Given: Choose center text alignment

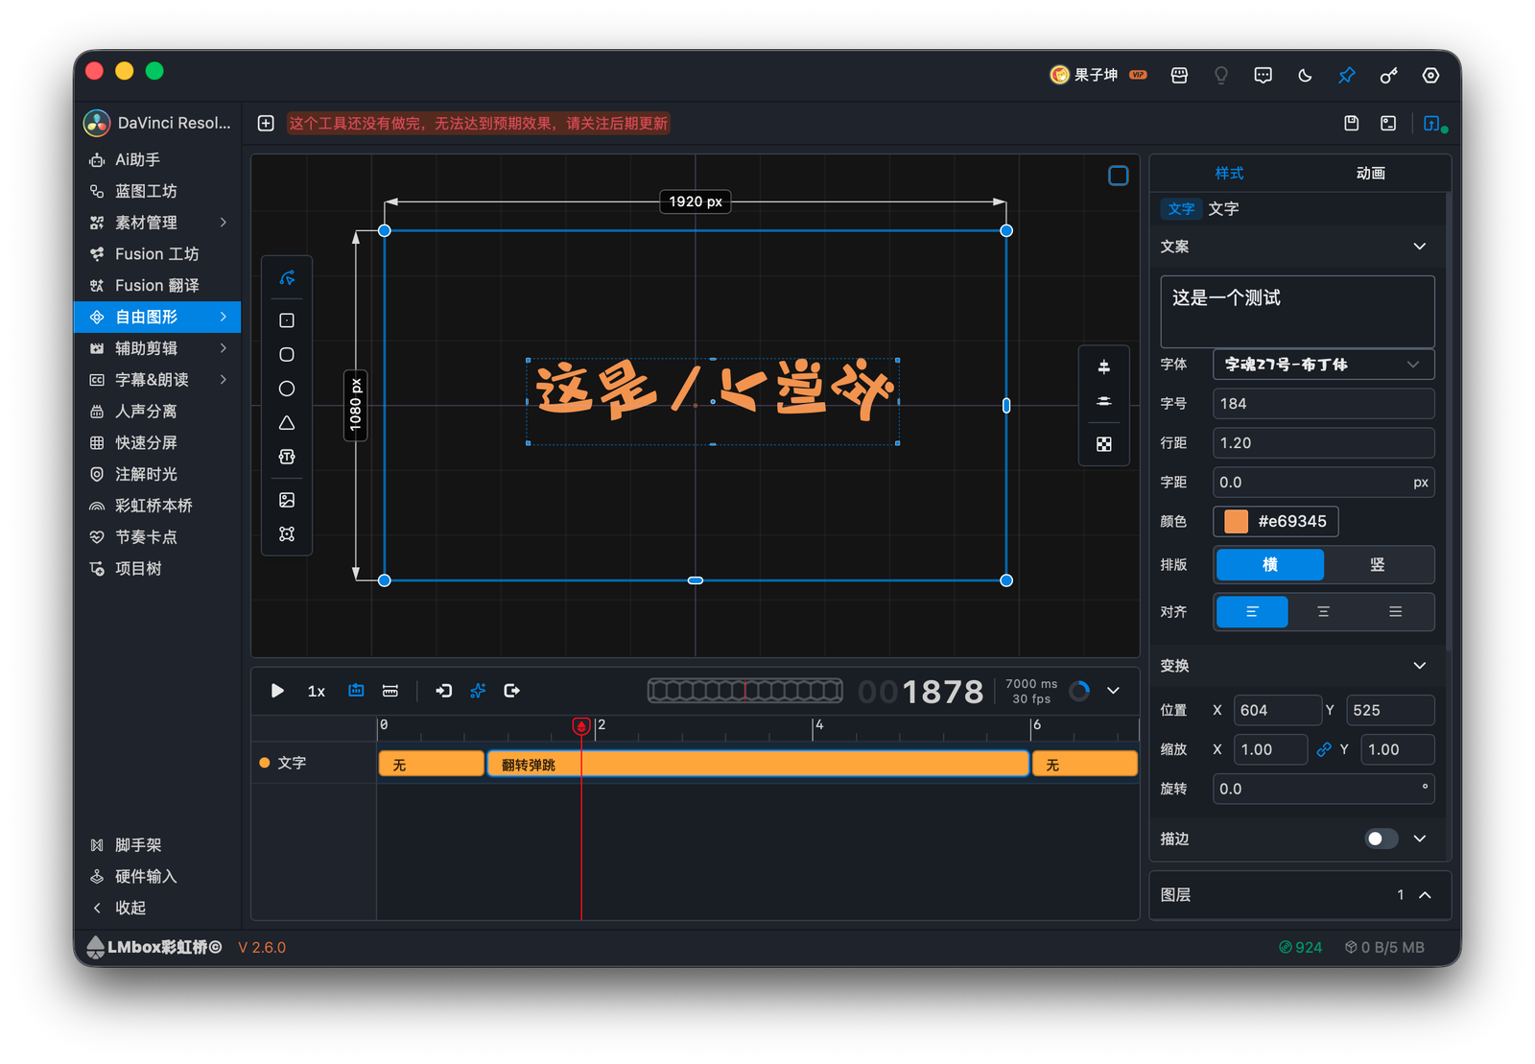Looking at the screenshot, I should tap(1323, 612).
